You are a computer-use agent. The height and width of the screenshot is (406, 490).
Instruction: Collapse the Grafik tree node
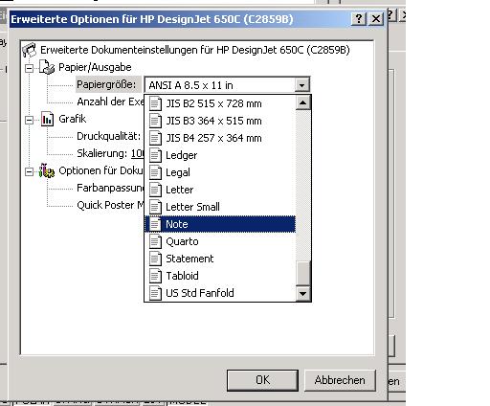click(29, 120)
